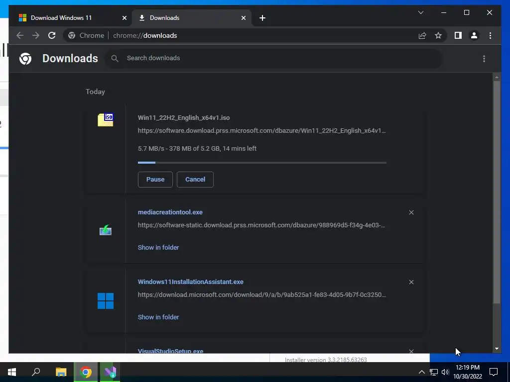Click the Win11 ISO source URL
The width and height of the screenshot is (510, 382).
[262, 131]
